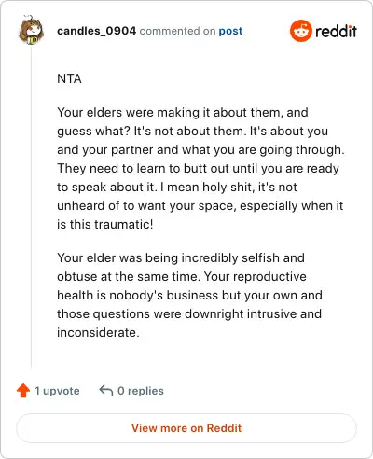Click the "commented on" header text

pyautogui.click(x=177, y=31)
